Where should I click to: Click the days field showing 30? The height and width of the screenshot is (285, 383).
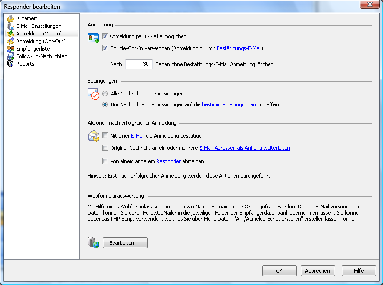pyautogui.click(x=139, y=64)
